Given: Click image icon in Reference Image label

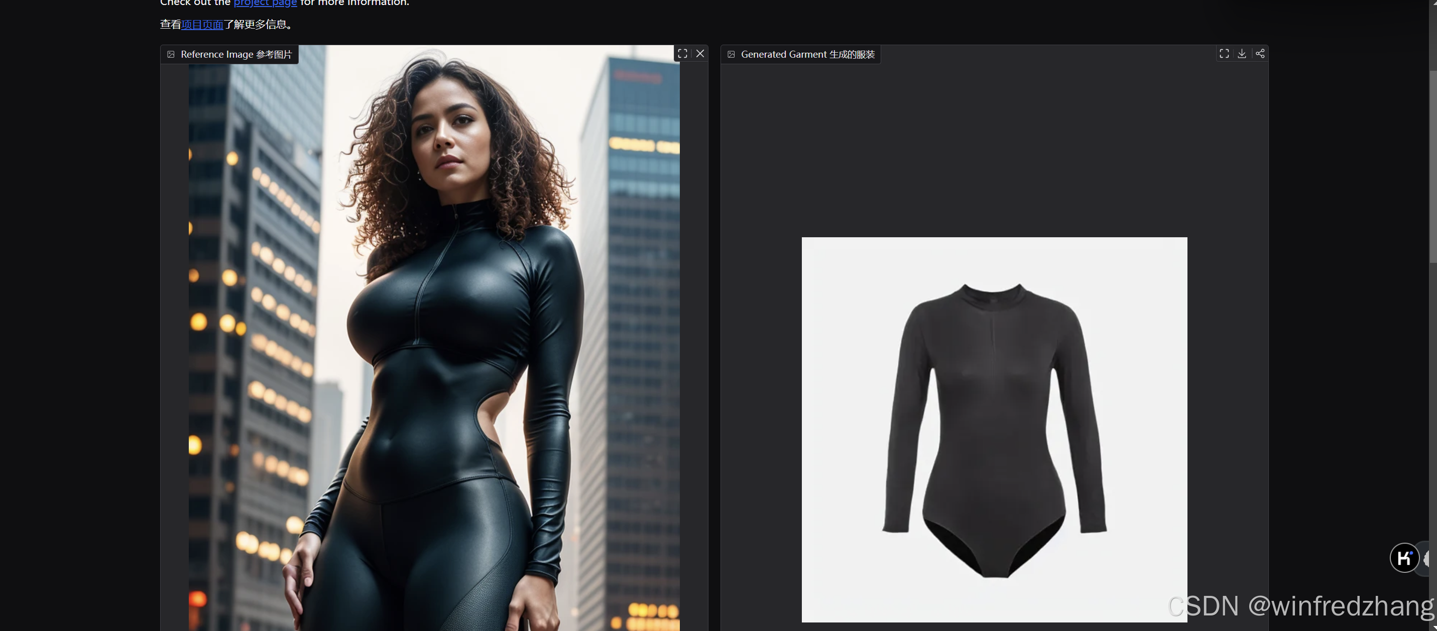Looking at the screenshot, I should [x=171, y=55].
